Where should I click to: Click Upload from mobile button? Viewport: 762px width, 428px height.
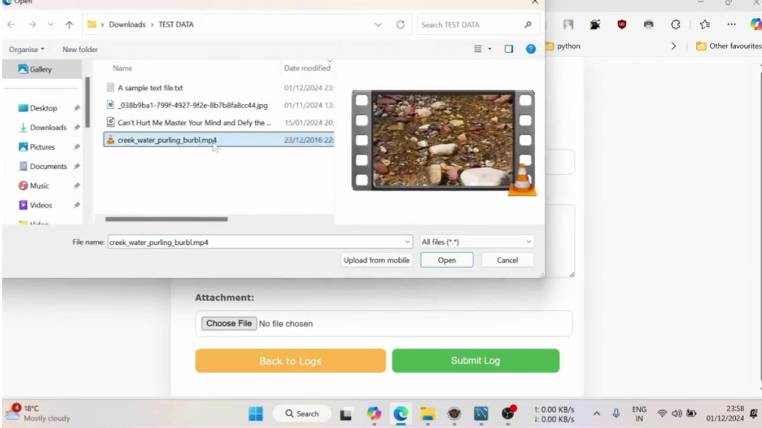point(376,260)
